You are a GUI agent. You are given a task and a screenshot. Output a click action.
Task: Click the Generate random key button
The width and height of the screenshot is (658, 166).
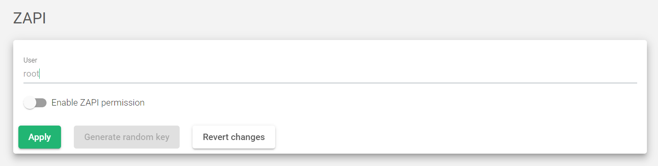pos(127,137)
